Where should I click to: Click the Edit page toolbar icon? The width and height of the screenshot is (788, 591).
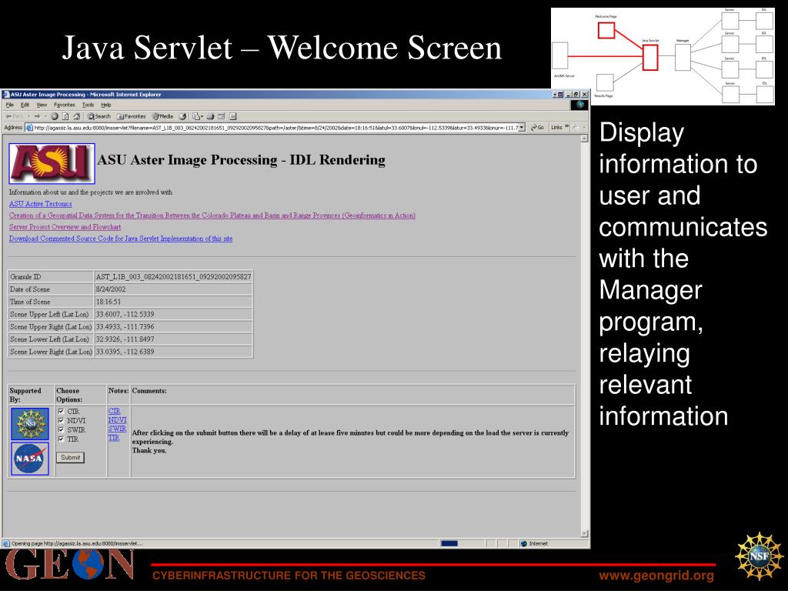[221, 116]
